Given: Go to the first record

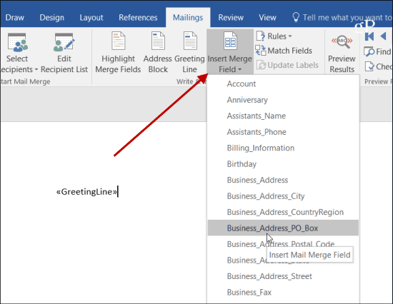Looking at the screenshot, I should (369, 36).
